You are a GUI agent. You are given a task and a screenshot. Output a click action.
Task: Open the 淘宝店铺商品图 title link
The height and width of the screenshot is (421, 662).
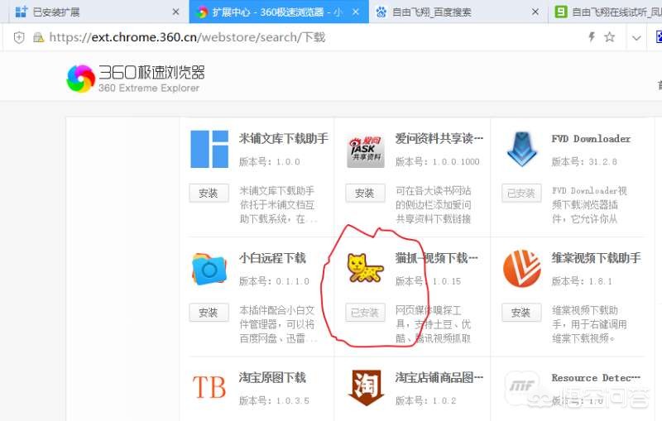point(439,377)
